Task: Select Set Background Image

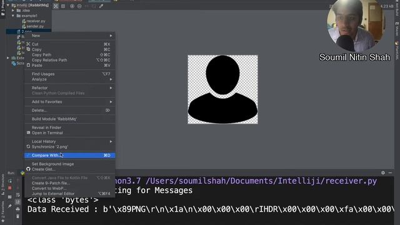Action: pyautogui.click(x=69, y=164)
